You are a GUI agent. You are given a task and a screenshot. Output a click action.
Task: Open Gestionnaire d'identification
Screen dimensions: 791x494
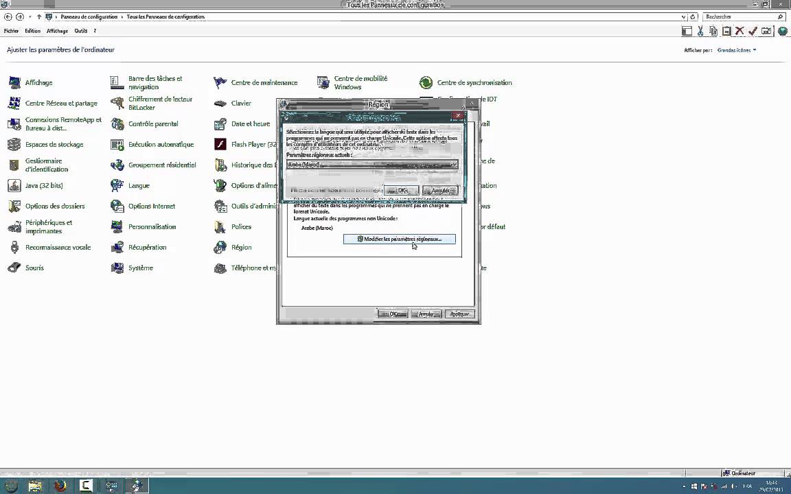coord(38,165)
